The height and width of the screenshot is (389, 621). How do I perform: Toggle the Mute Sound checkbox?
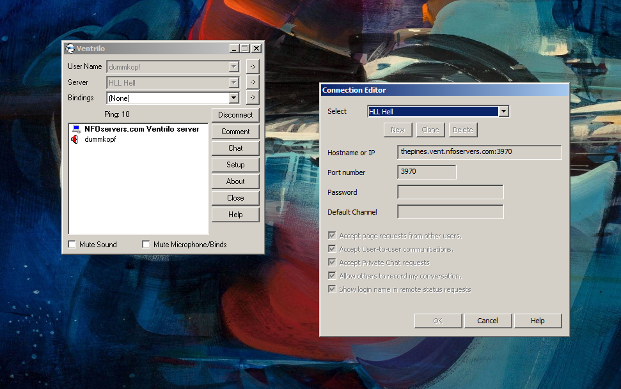coord(72,244)
